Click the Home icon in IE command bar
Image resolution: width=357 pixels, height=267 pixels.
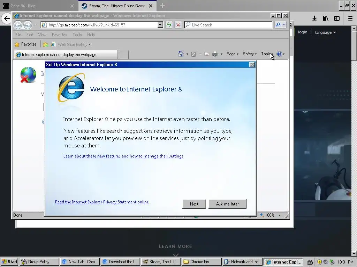[x=181, y=54]
